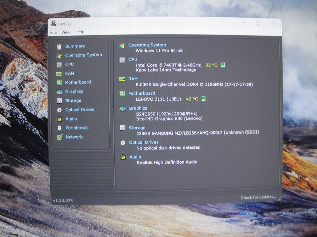Click the Realtek High Definition Audio text
Image resolution: width=317 pixels, height=237 pixels.
tap(167, 162)
